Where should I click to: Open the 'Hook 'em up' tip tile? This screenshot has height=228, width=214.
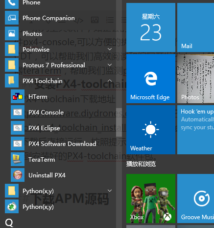(195, 130)
